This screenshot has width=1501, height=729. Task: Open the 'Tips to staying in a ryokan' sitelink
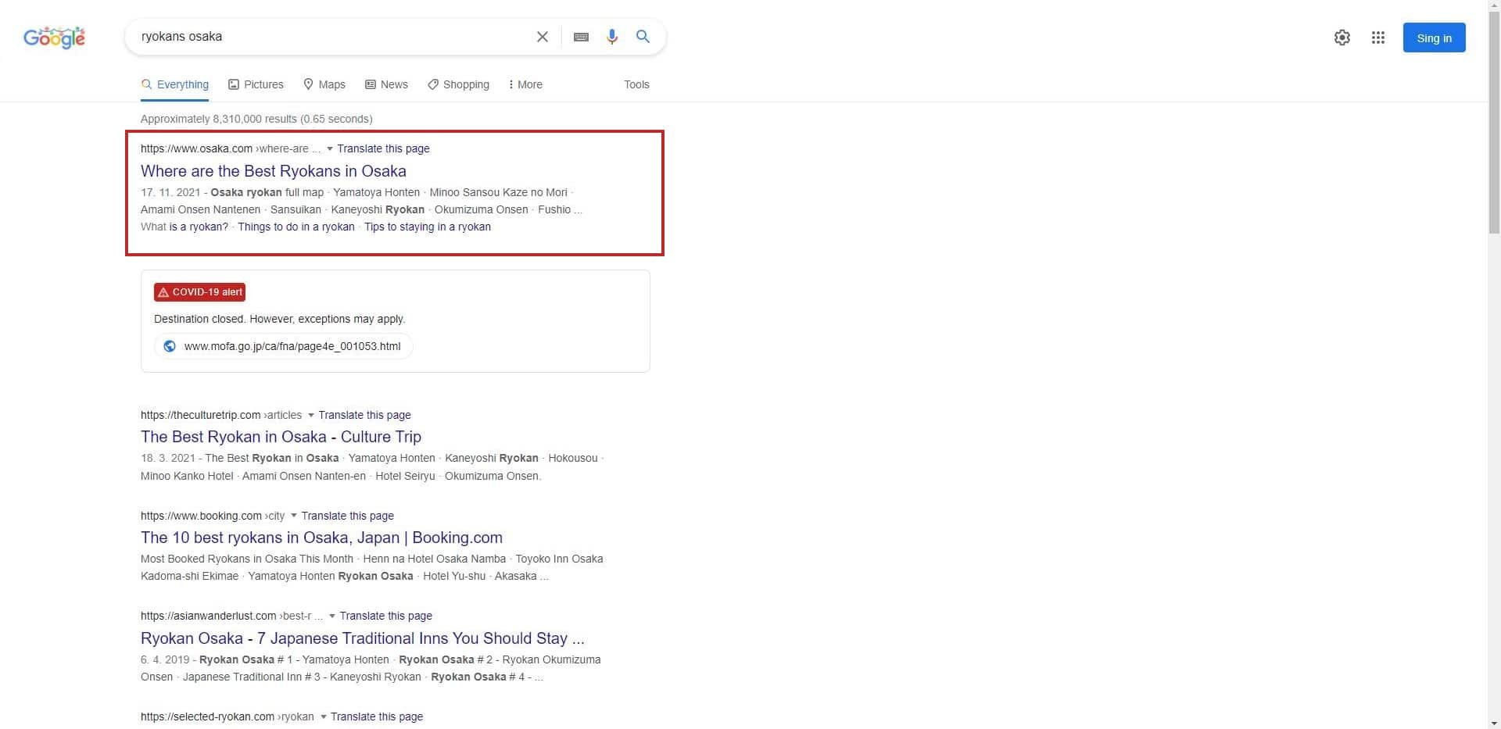(x=428, y=227)
